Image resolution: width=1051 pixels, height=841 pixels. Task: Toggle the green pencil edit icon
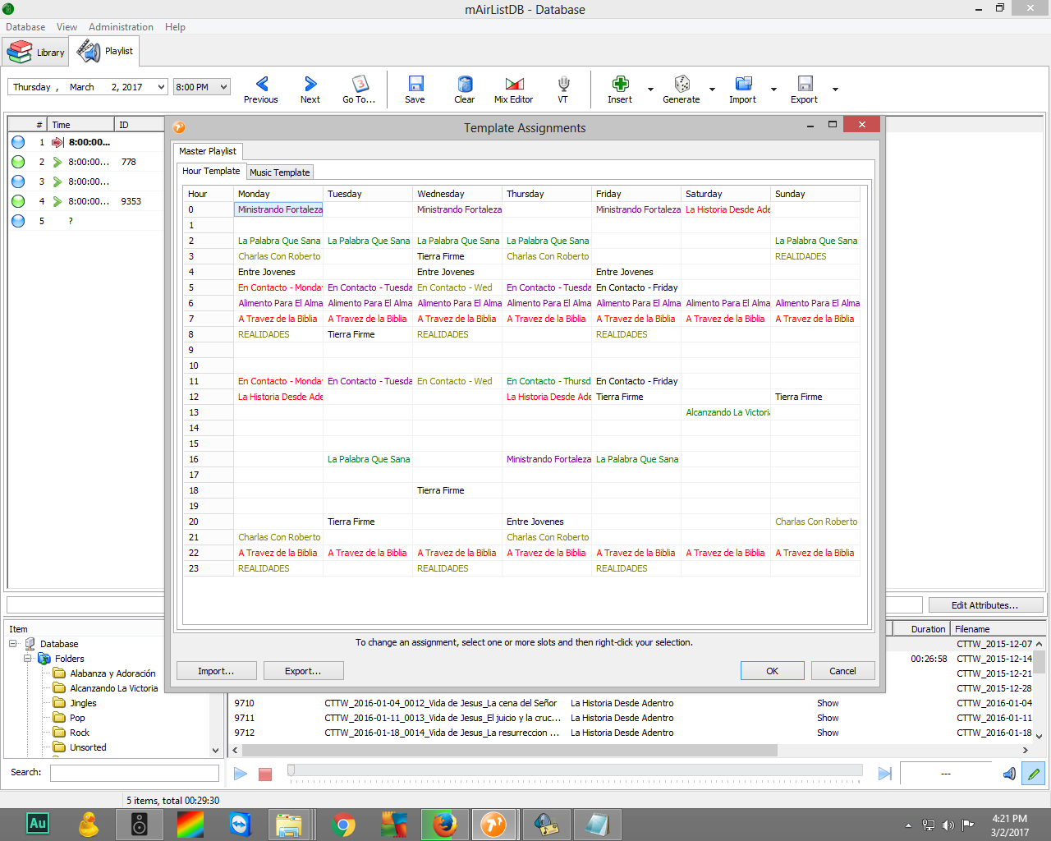point(1034,774)
